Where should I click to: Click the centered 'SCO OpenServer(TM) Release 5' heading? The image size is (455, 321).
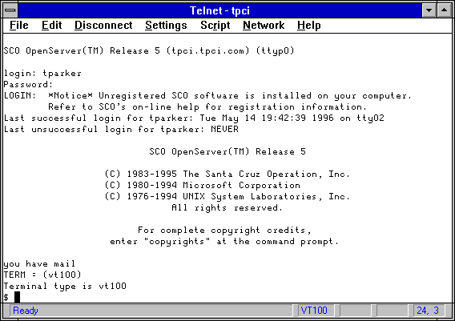(227, 151)
